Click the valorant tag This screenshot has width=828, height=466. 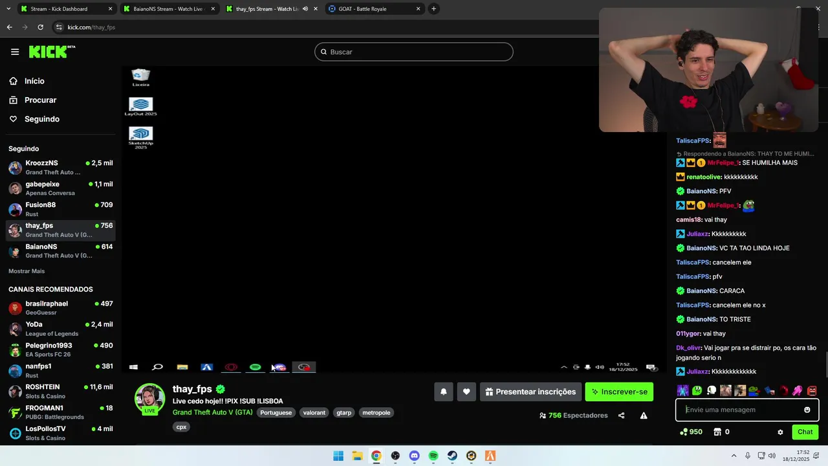pos(314,412)
